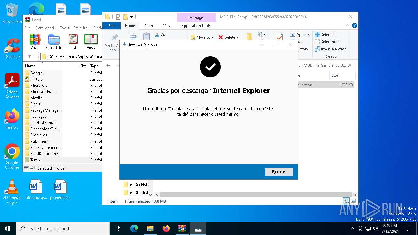Sort WinRAR list by Name column

(x=42, y=66)
